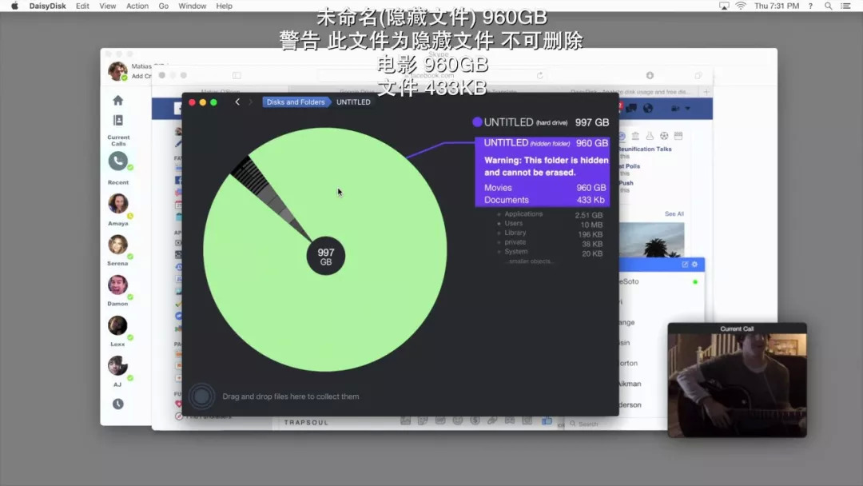
Task: Click the Facebook trending sports ball icon
Action: 664,136
